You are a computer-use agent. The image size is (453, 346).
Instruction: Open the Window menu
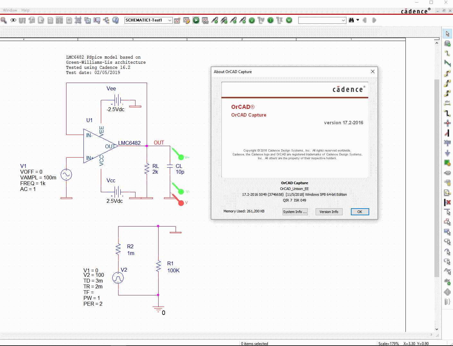(10, 10)
